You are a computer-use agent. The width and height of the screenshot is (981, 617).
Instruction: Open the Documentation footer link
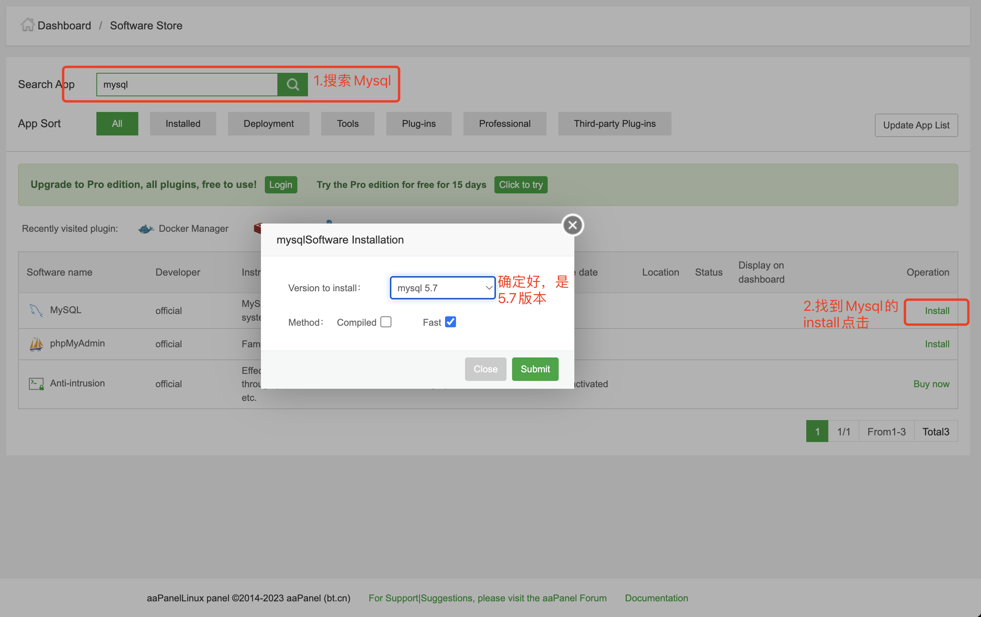(656, 598)
